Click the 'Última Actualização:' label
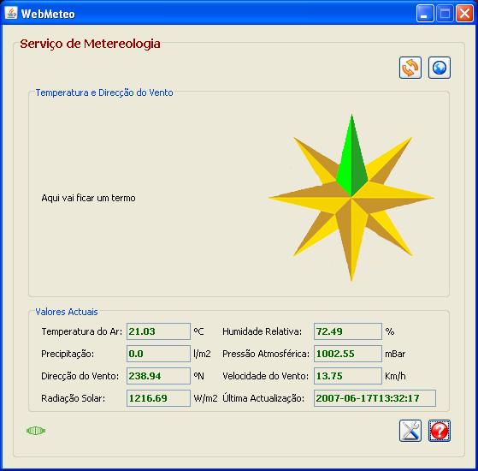This screenshot has height=471, width=478. click(263, 398)
